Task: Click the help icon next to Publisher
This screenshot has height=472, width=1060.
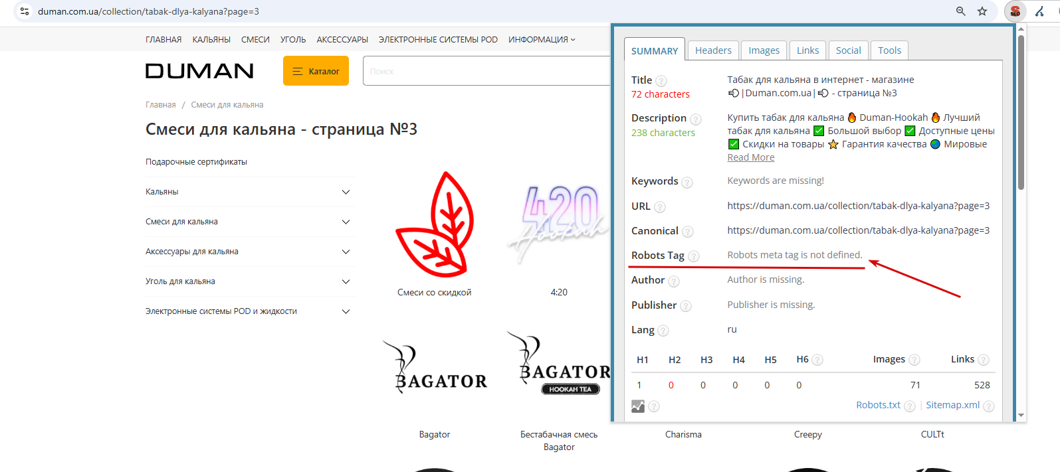Action: pyautogui.click(x=686, y=306)
